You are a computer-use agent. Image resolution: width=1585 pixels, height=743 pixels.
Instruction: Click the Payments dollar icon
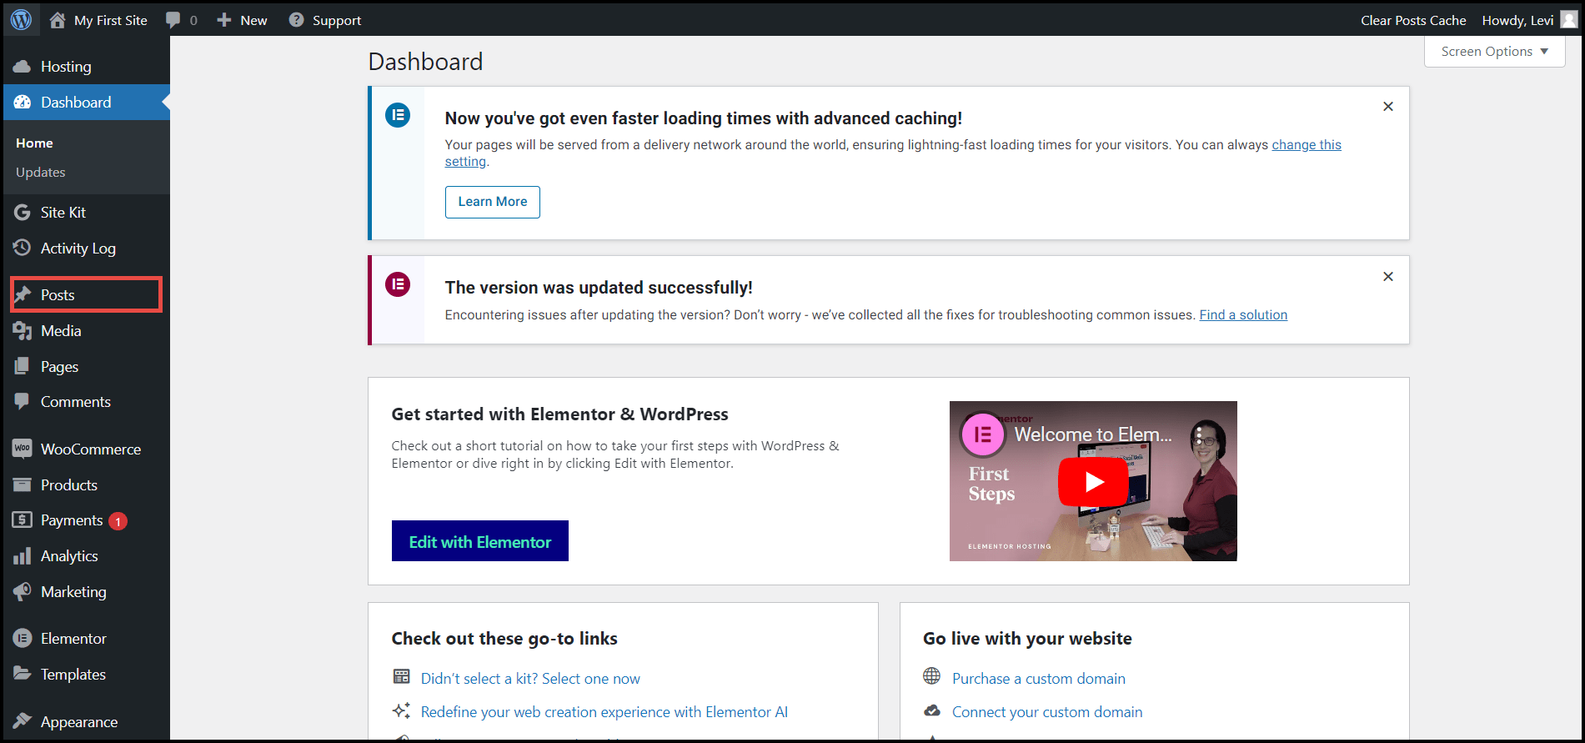[x=23, y=520]
